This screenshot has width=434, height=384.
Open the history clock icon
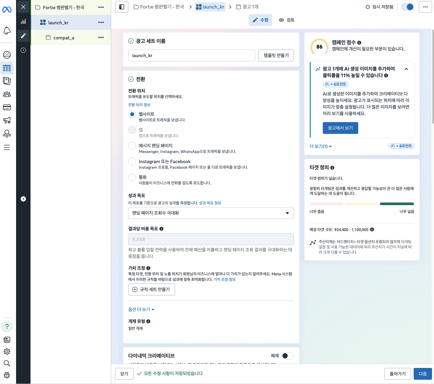tap(23, 50)
